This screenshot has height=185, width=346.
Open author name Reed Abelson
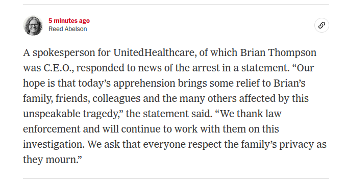[x=68, y=29]
